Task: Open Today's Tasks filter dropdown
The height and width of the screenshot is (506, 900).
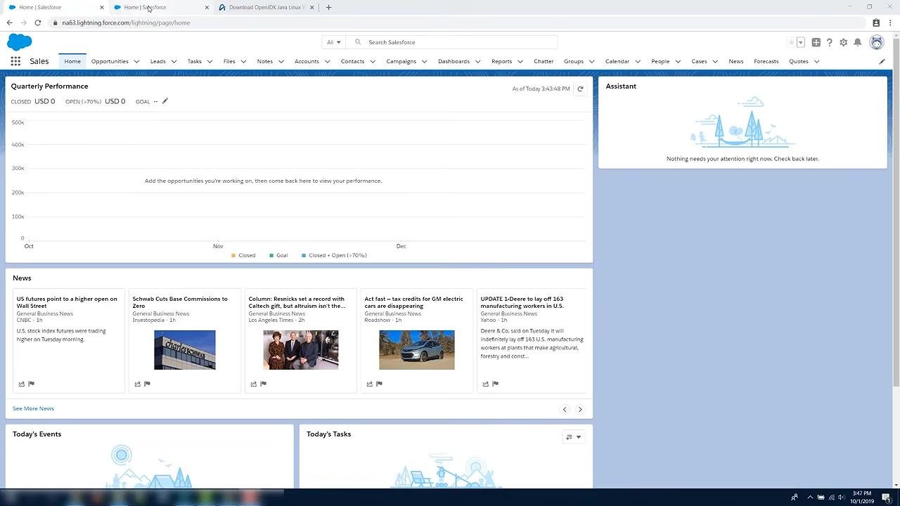Action: tap(574, 437)
